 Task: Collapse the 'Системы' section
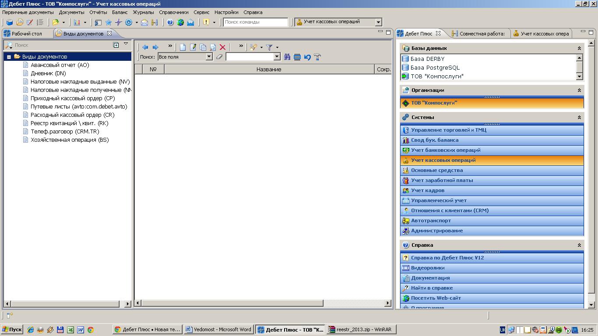(x=579, y=118)
